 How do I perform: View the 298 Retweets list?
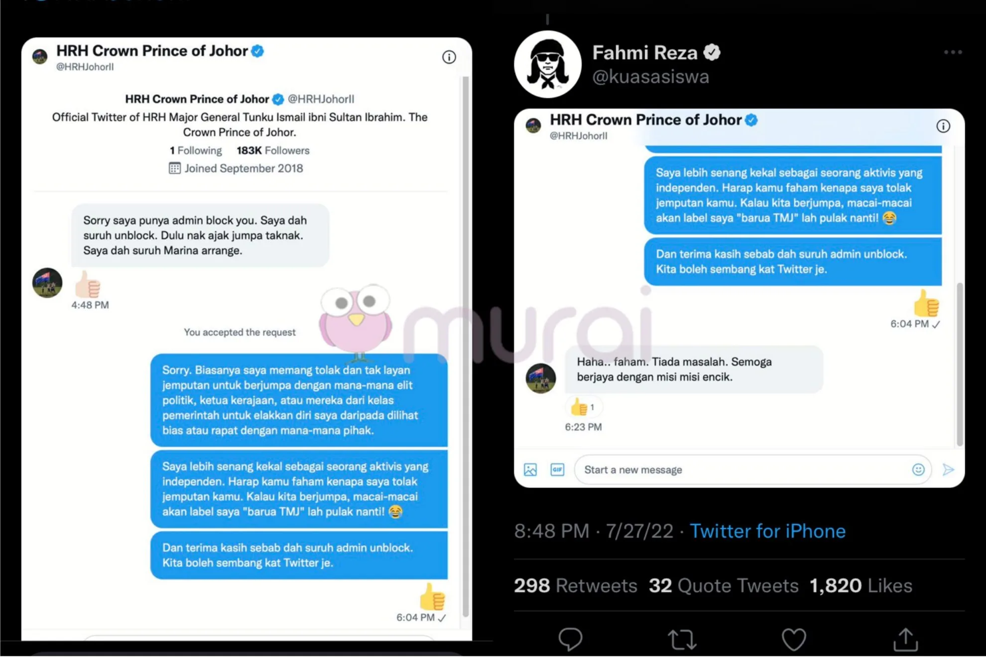(576, 585)
